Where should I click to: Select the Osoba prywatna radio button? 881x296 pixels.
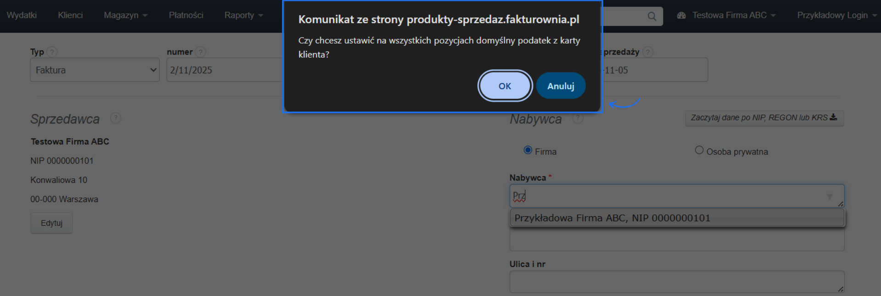[x=699, y=150]
